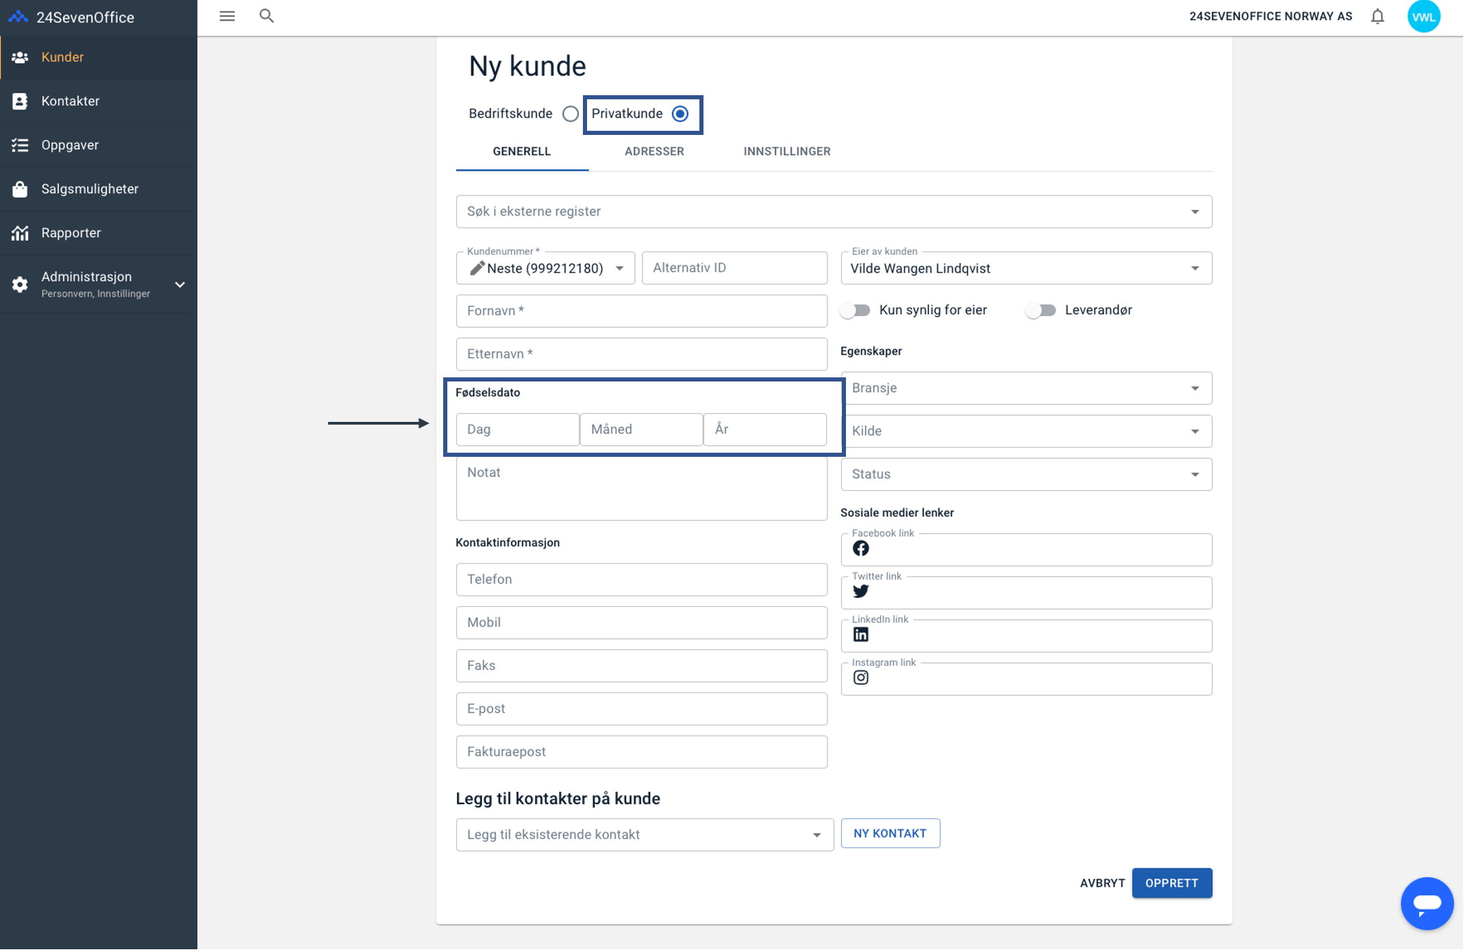Click the Salgsmuligheter bag icon
1470x952 pixels.
coord(20,189)
